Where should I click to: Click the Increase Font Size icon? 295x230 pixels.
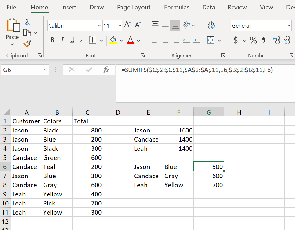click(127, 25)
